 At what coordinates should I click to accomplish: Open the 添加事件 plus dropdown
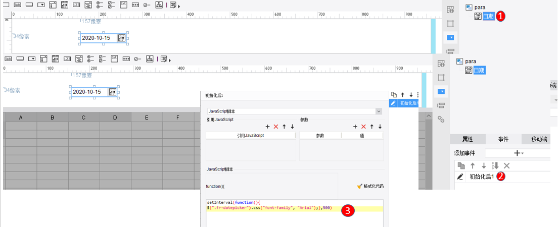coord(517,153)
